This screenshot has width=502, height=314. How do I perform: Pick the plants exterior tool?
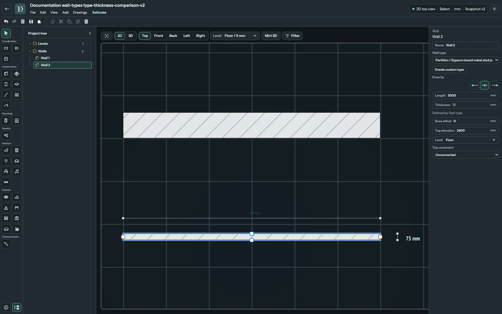17,229
